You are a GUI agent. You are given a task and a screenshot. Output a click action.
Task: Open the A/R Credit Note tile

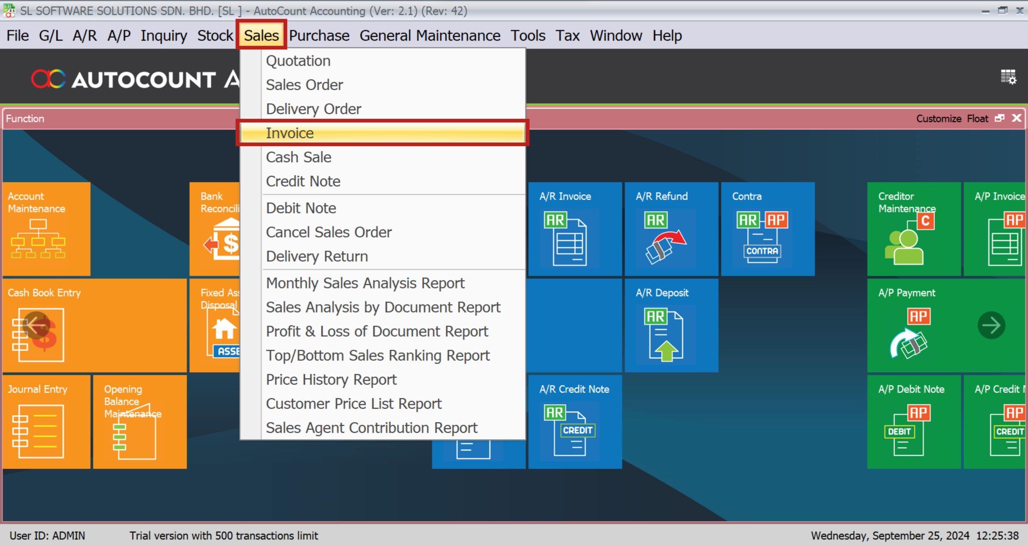[x=574, y=422]
